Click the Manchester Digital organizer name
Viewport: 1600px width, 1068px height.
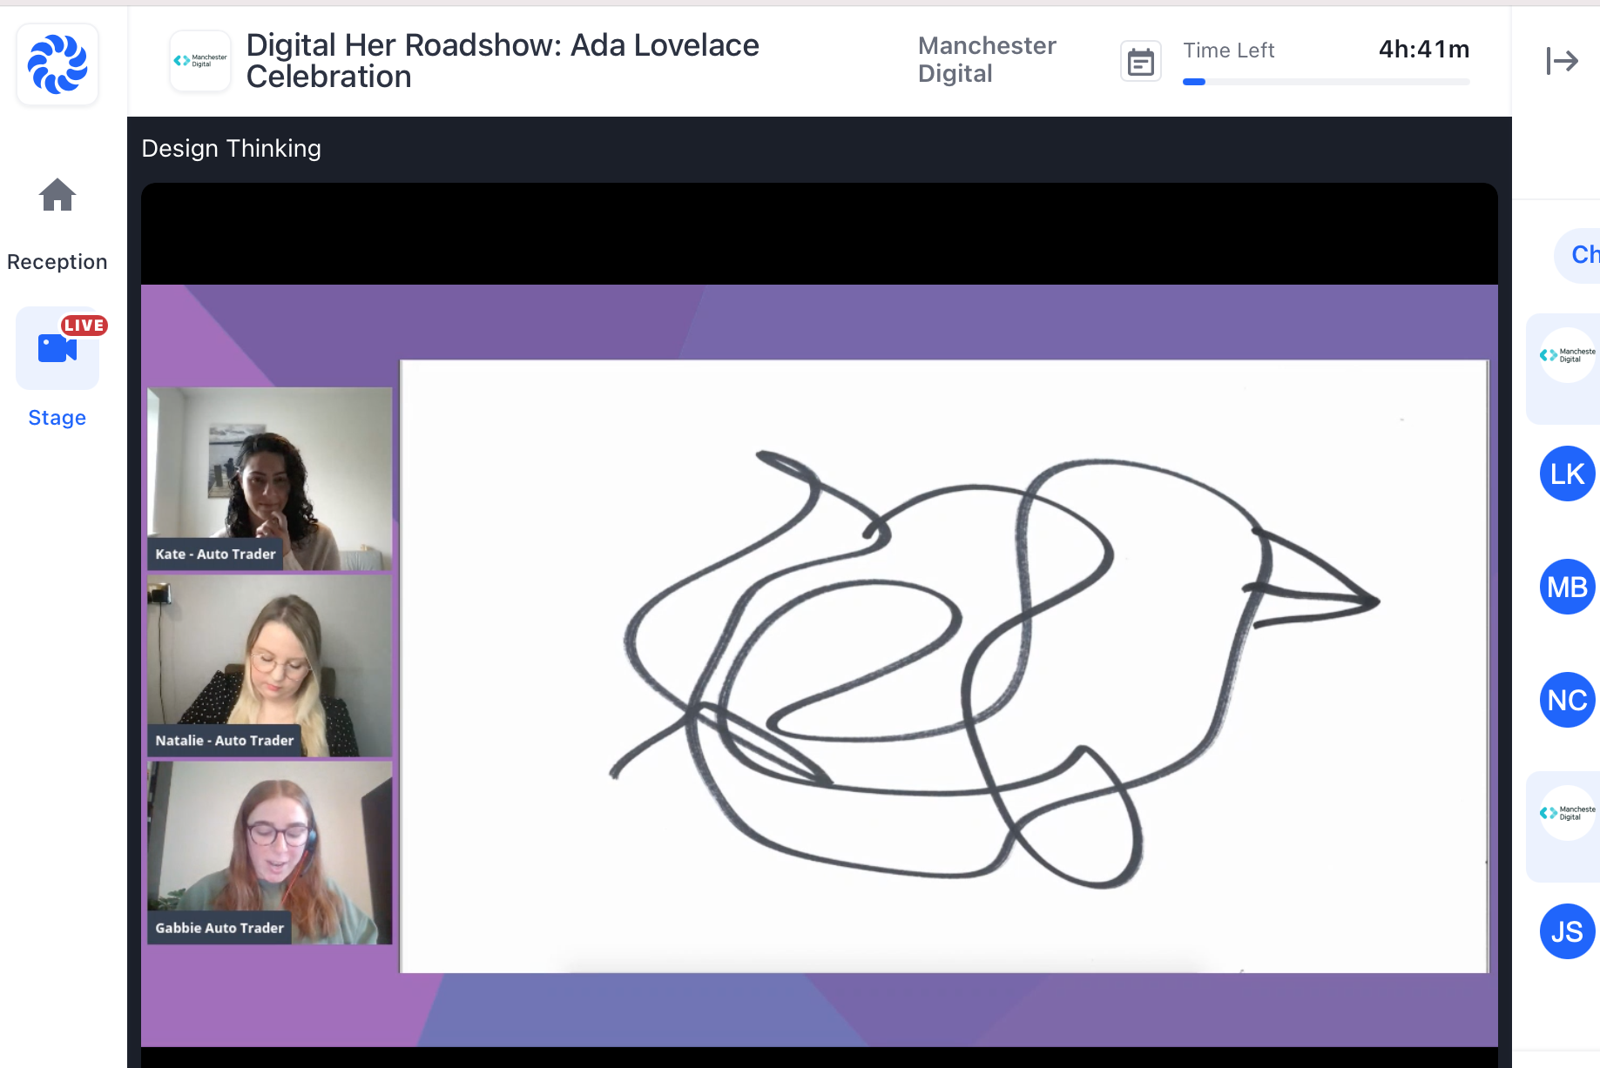click(987, 60)
